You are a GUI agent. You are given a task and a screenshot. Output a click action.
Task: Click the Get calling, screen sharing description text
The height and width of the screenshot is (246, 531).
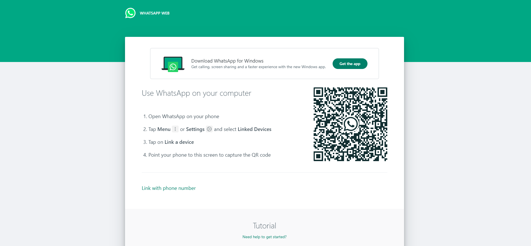pos(258,67)
